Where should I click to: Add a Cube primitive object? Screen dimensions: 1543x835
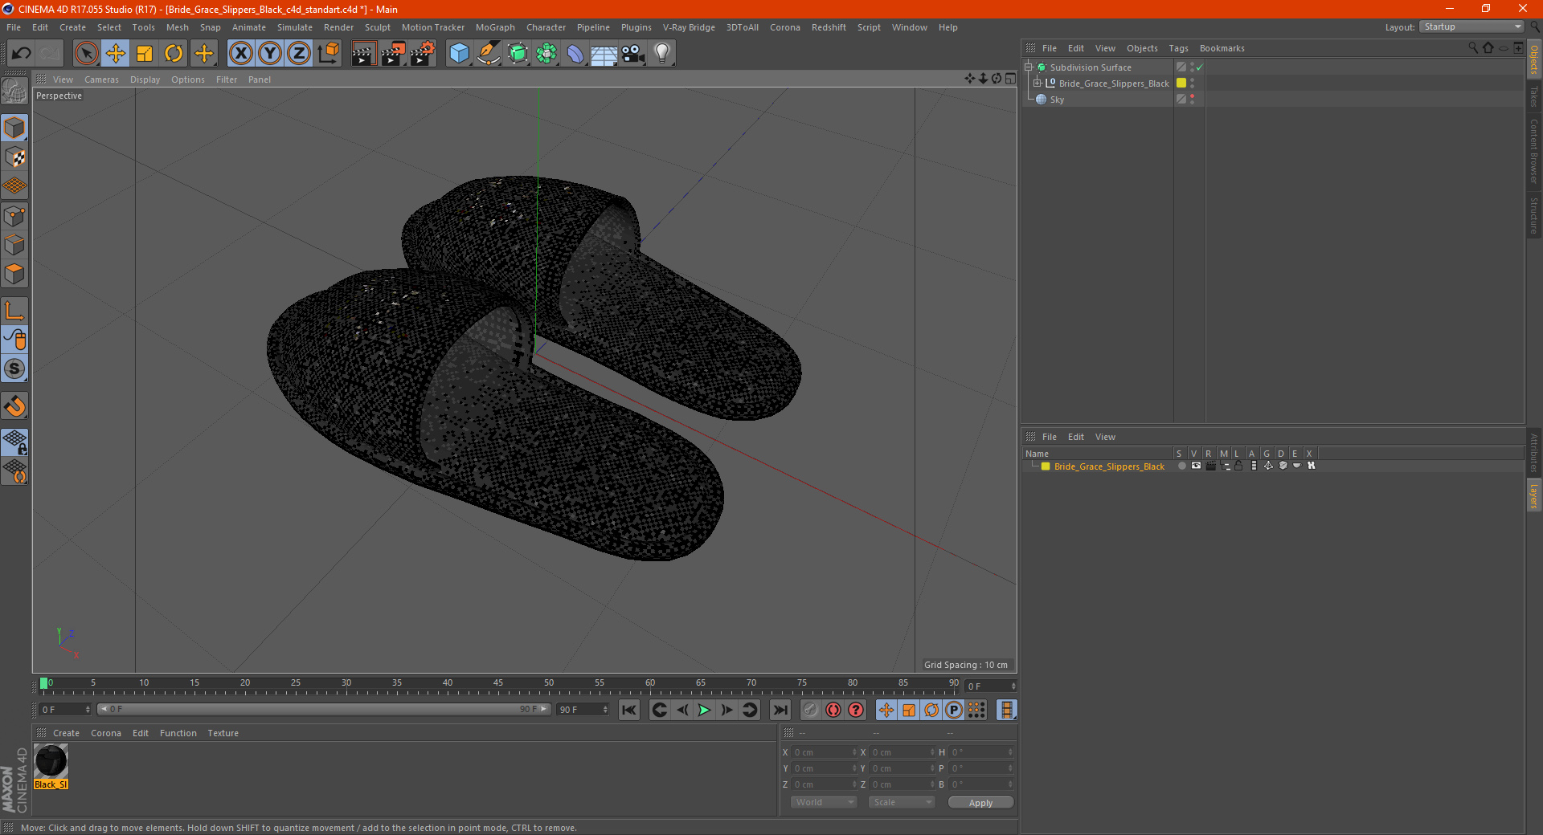[459, 54]
